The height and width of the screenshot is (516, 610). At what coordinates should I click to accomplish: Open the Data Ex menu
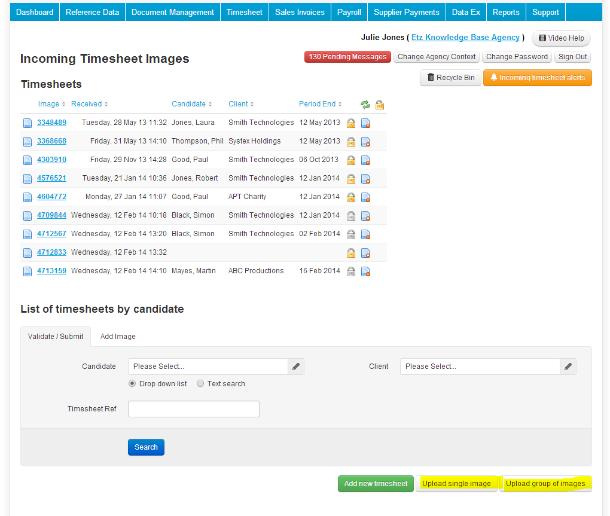(x=466, y=12)
